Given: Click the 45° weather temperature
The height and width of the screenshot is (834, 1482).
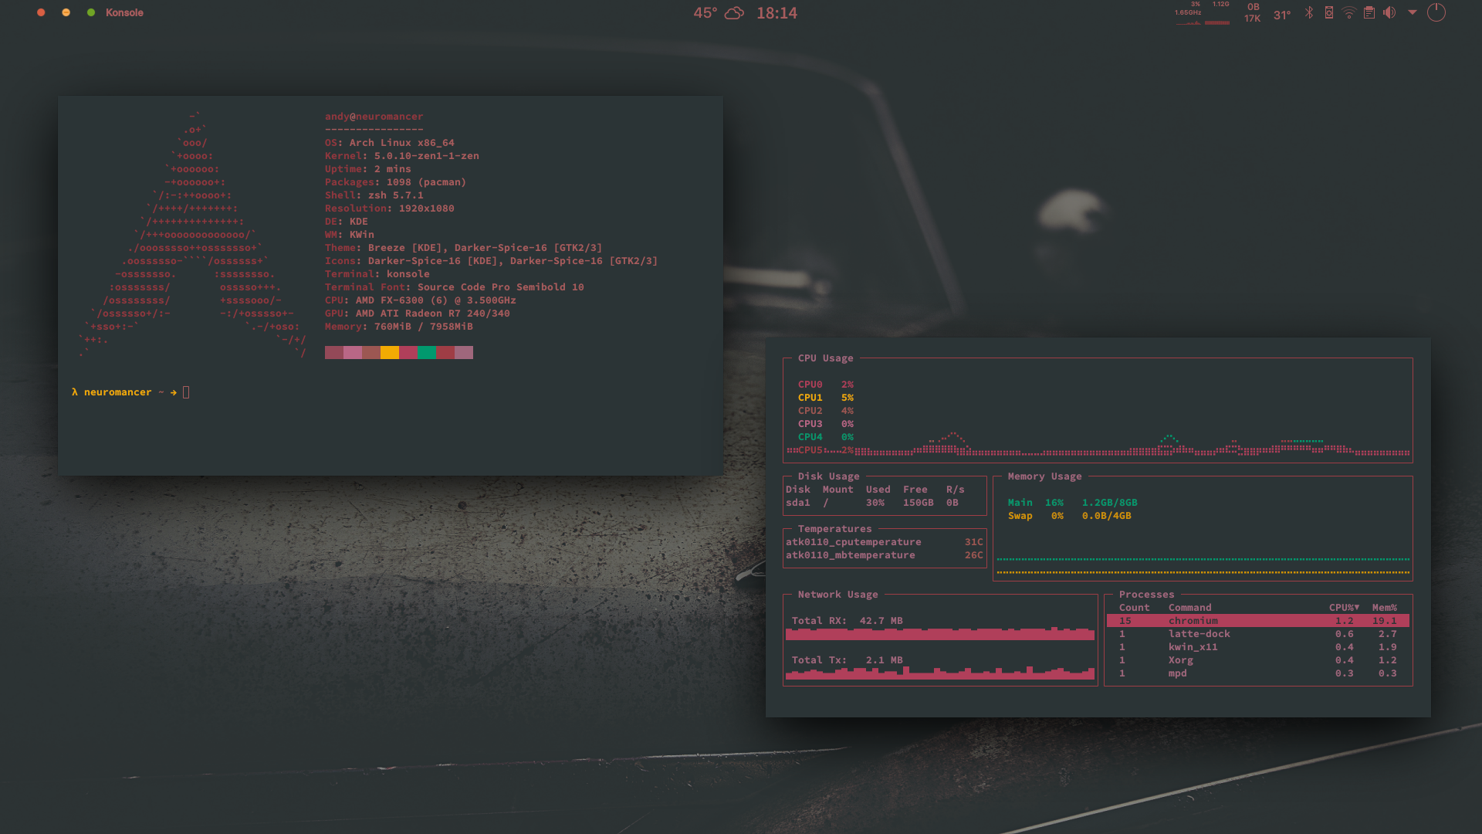Looking at the screenshot, I should coord(705,13).
